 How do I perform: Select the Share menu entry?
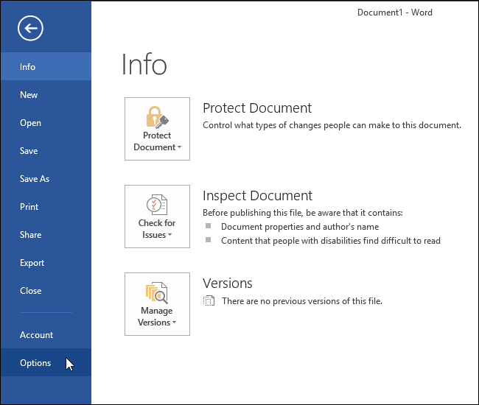[x=30, y=235]
